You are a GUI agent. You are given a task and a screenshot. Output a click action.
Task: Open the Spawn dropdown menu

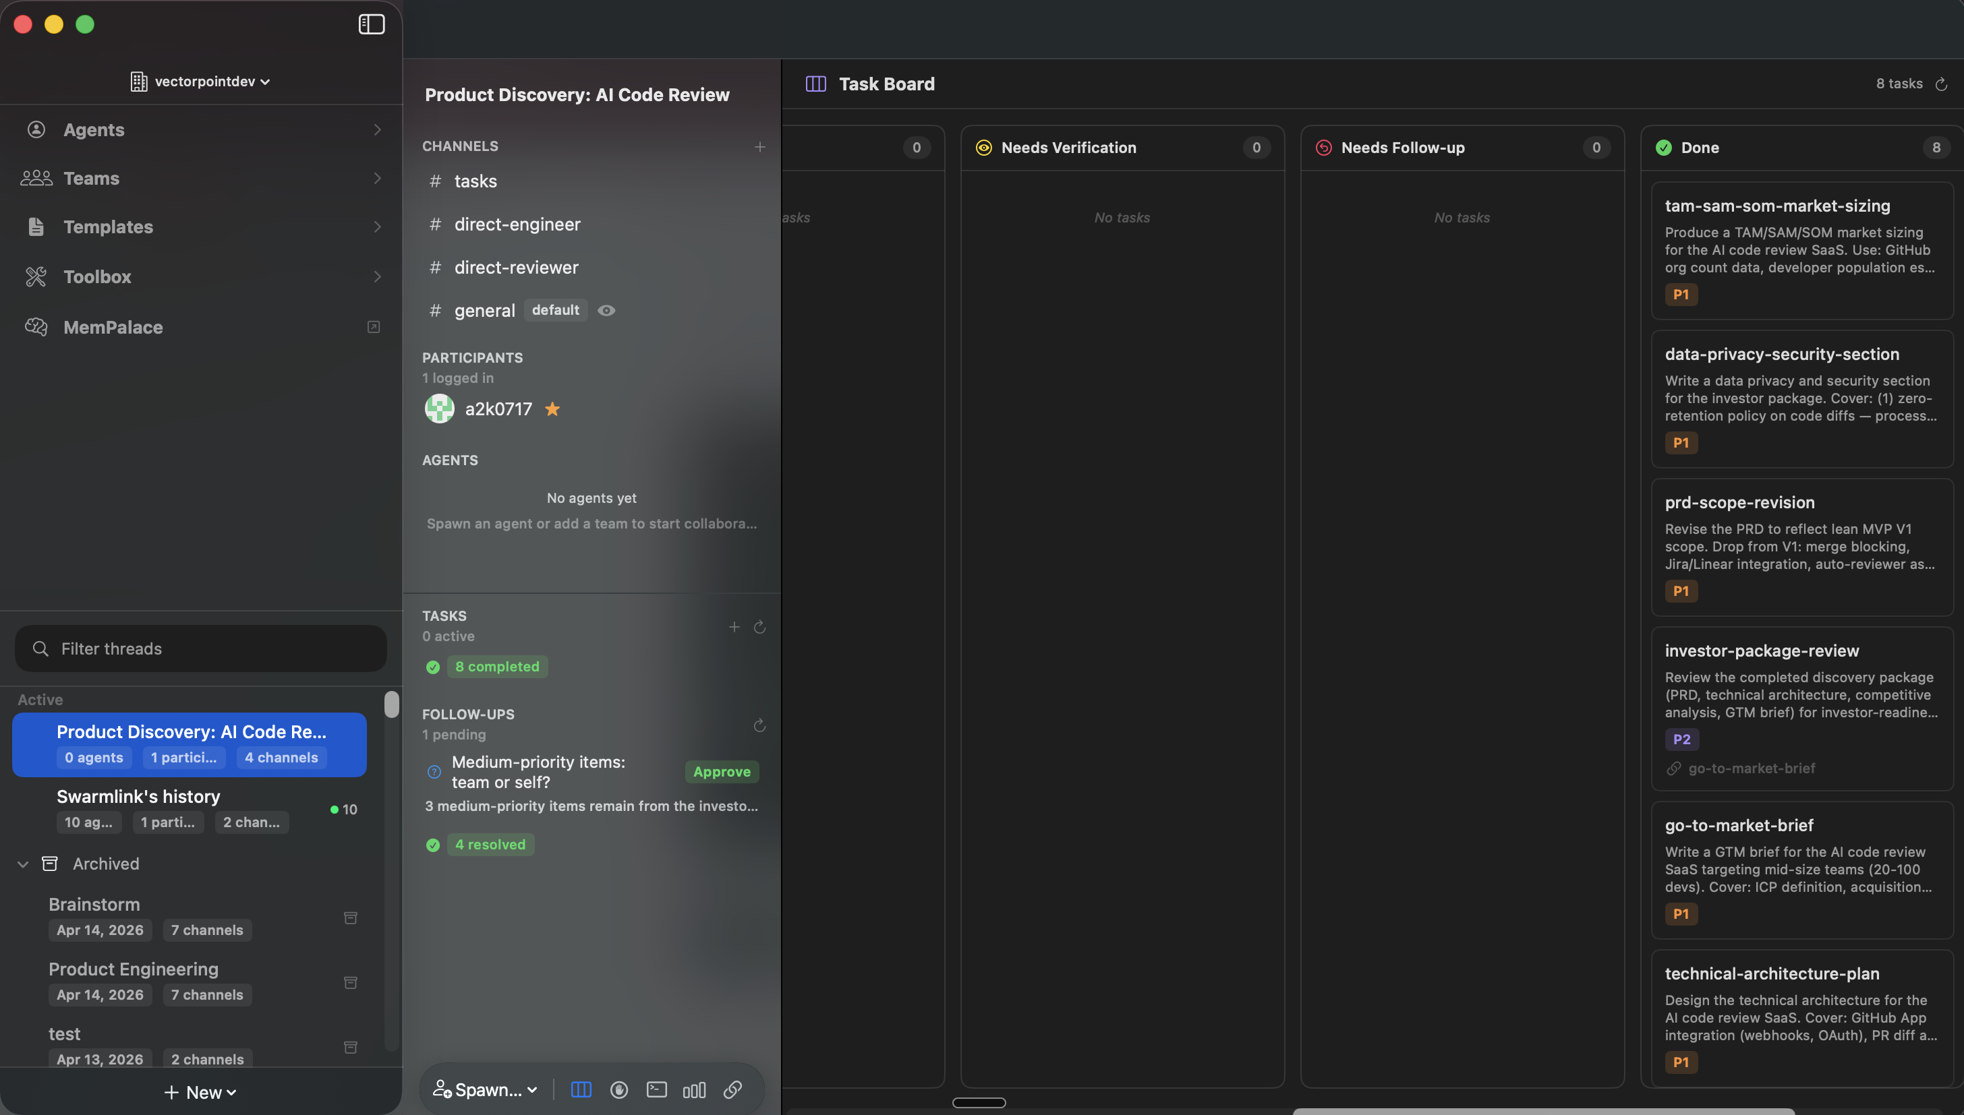tap(486, 1090)
